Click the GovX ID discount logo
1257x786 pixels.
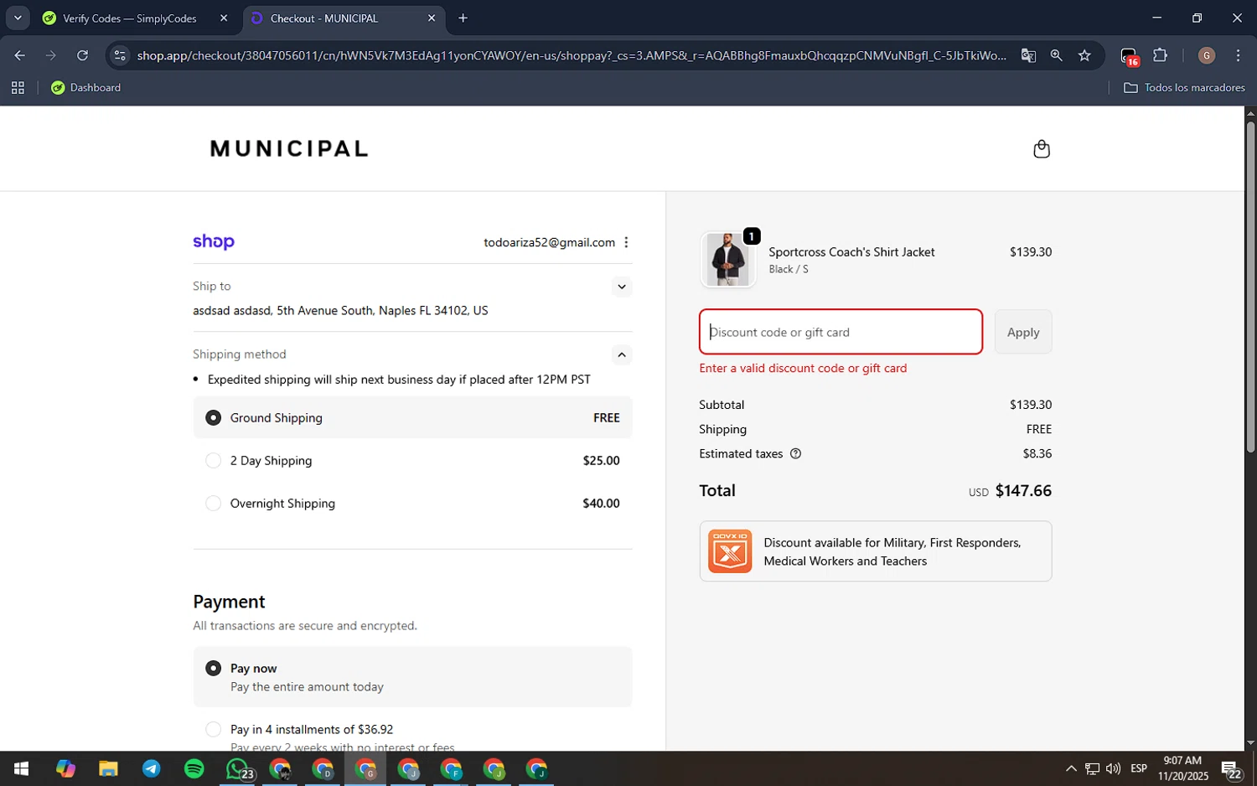coord(730,551)
